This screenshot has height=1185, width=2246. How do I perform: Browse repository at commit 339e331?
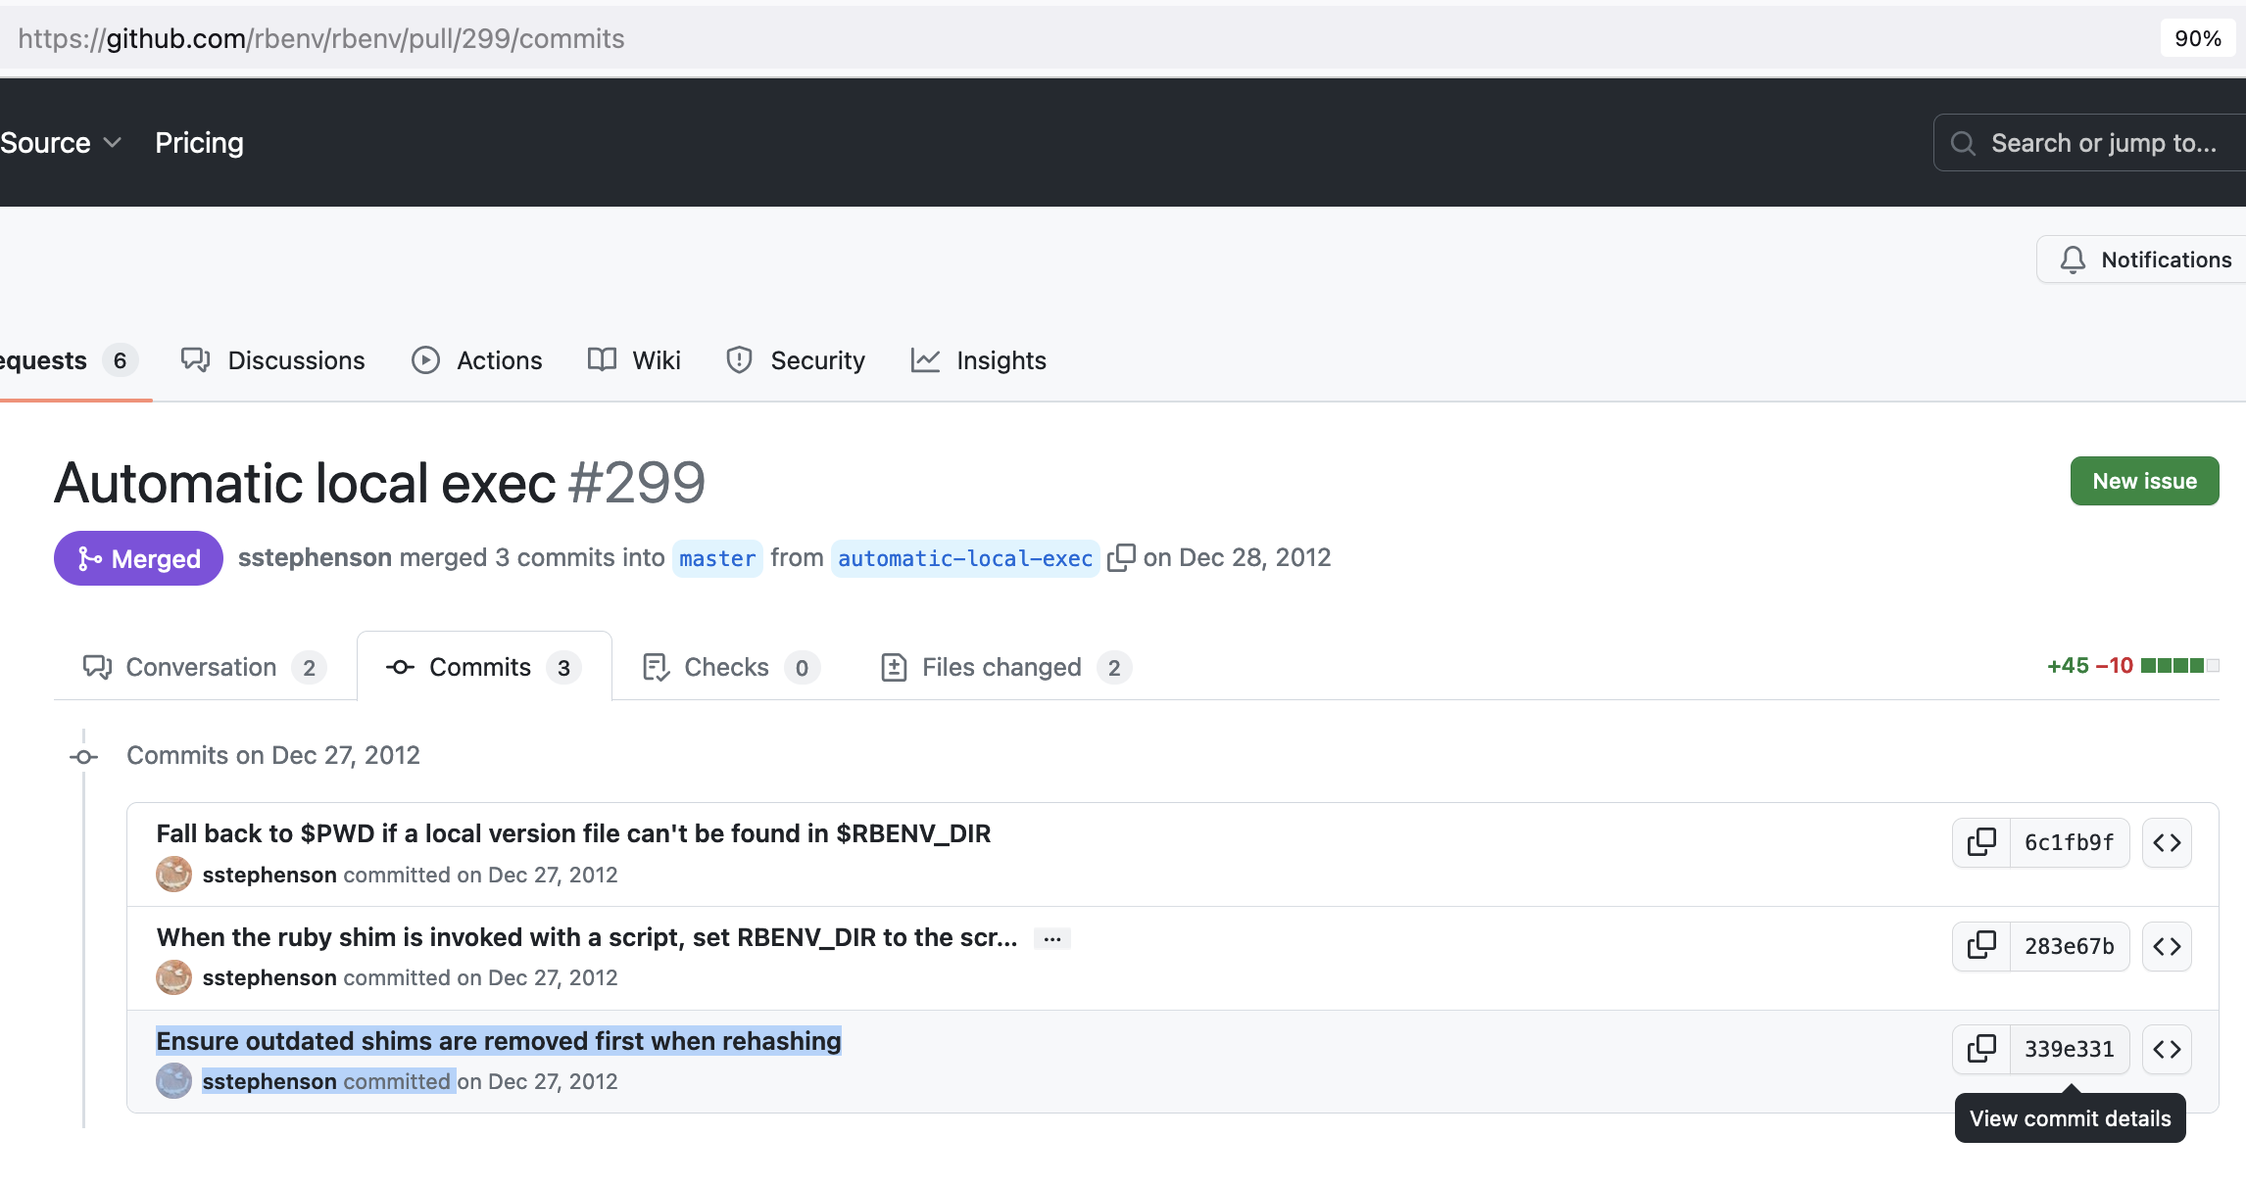(x=2167, y=1049)
